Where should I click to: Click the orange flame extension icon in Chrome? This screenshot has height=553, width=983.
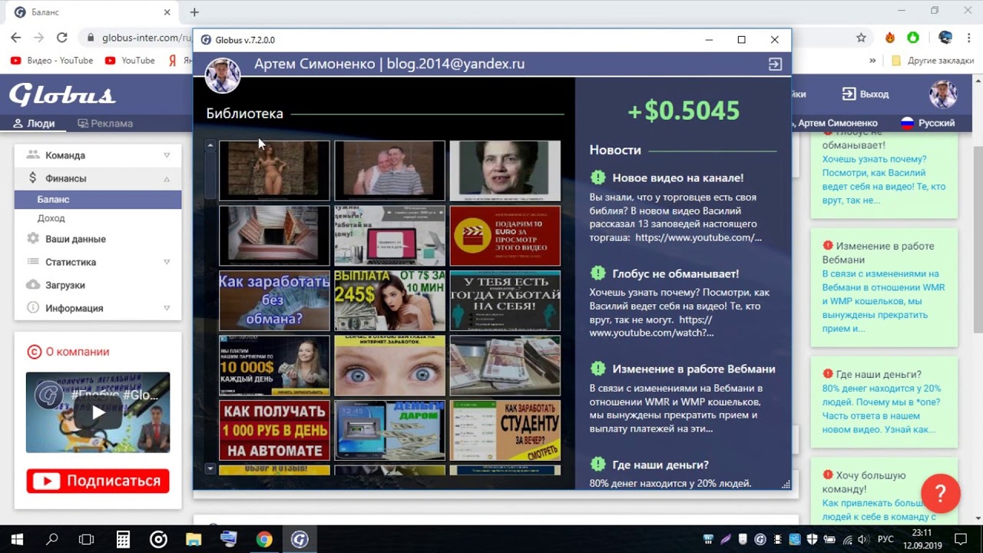tap(890, 37)
